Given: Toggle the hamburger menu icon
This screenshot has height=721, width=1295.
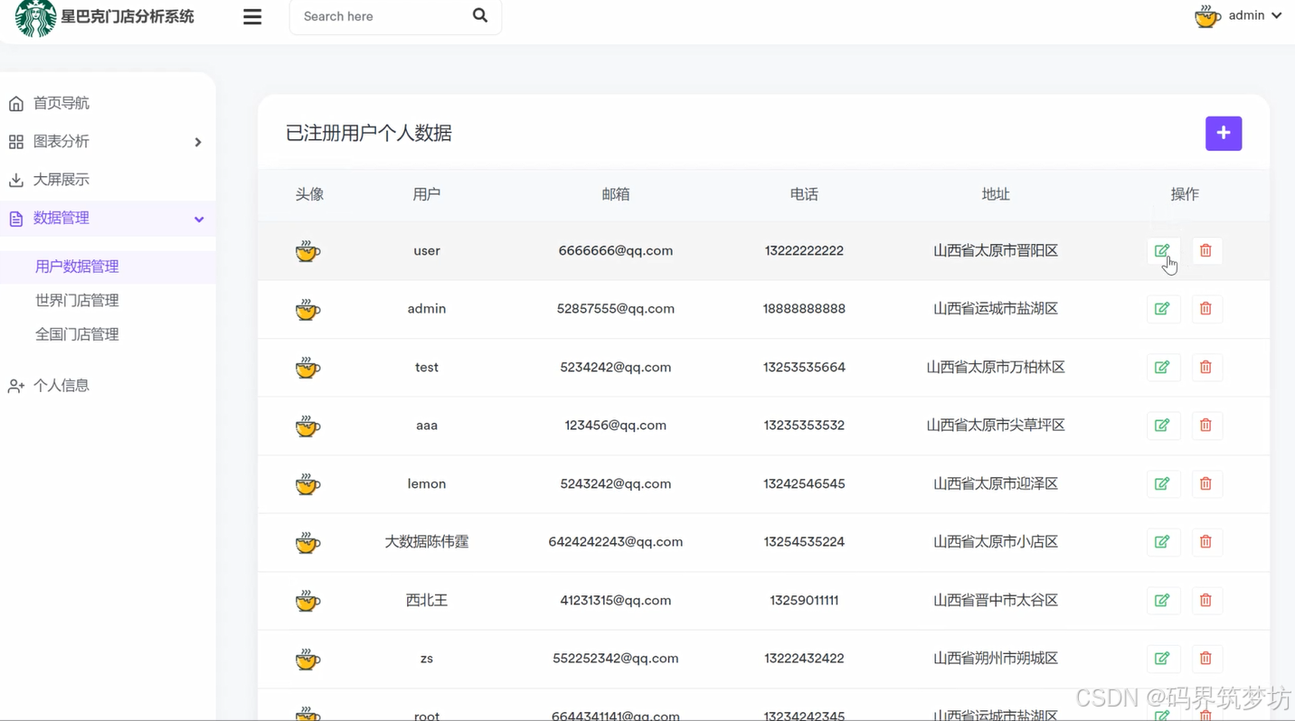Looking at the screenshot, I should 252,16.
